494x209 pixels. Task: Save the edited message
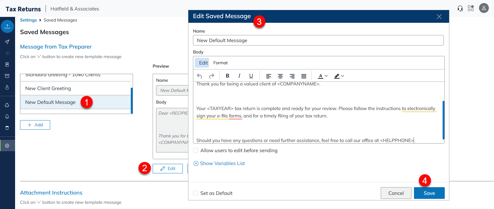(429, 193)
